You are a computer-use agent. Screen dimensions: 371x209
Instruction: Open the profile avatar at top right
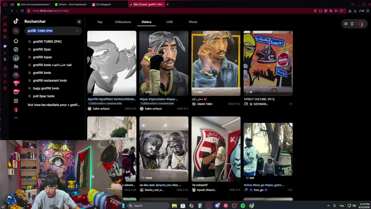tap(361, 24)
